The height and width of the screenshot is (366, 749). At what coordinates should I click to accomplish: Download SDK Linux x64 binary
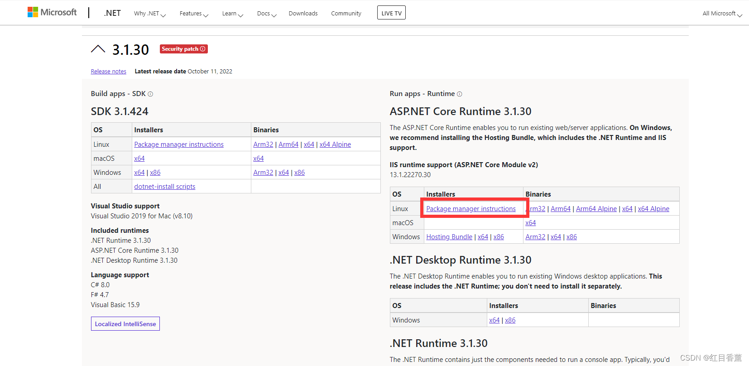tap(309, 144)
